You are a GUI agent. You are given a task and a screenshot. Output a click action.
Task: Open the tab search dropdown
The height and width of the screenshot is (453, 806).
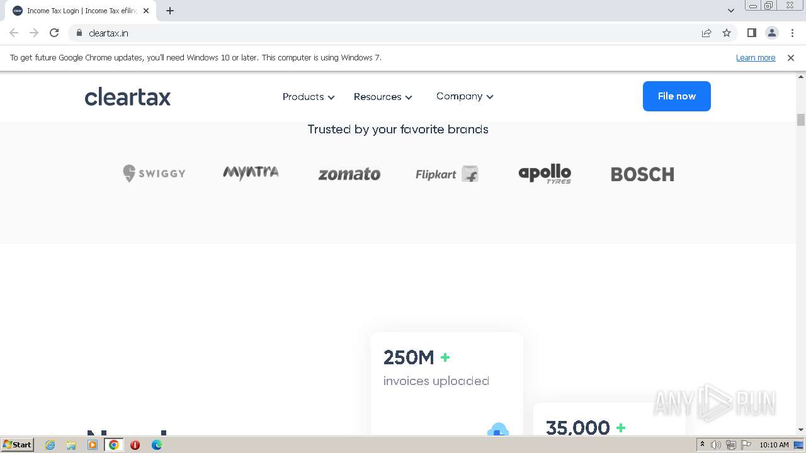click(731, 11)
